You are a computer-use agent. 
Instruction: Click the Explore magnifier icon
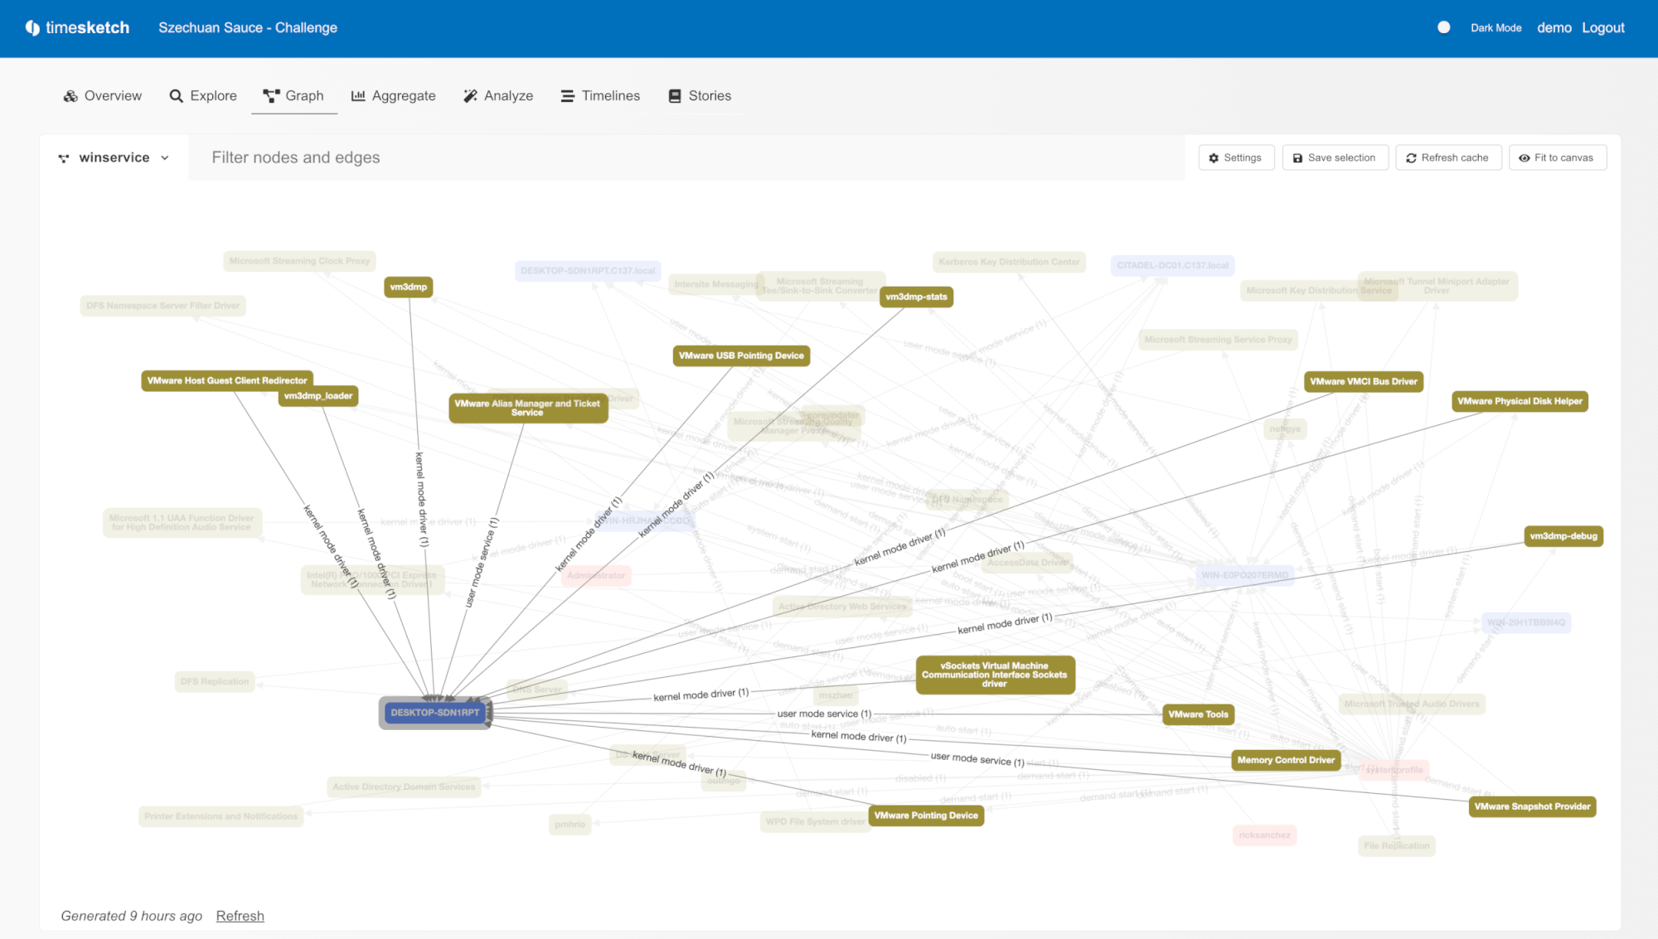point(176,96)
